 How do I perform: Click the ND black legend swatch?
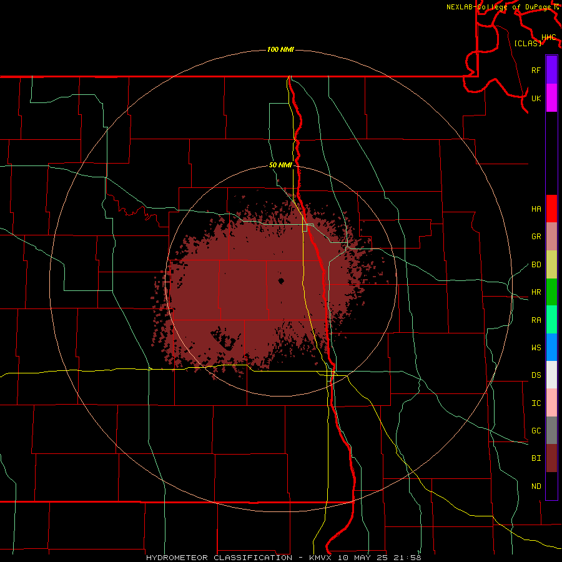coord(551,486)
